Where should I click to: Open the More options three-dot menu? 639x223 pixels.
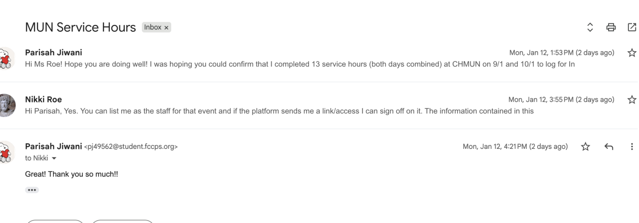tap(632, 146)
